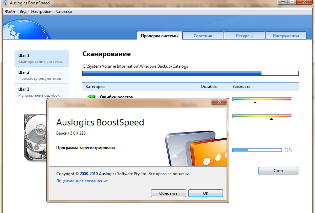Click the Сканирование heading

click(107, 54)
